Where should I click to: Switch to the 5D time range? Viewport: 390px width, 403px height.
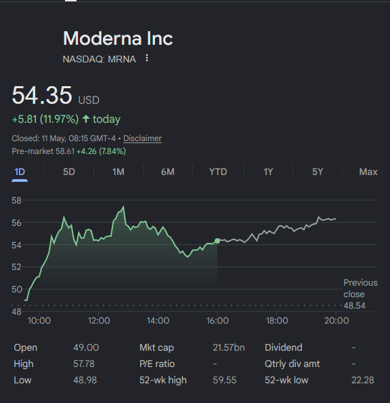tap(69, 172)
